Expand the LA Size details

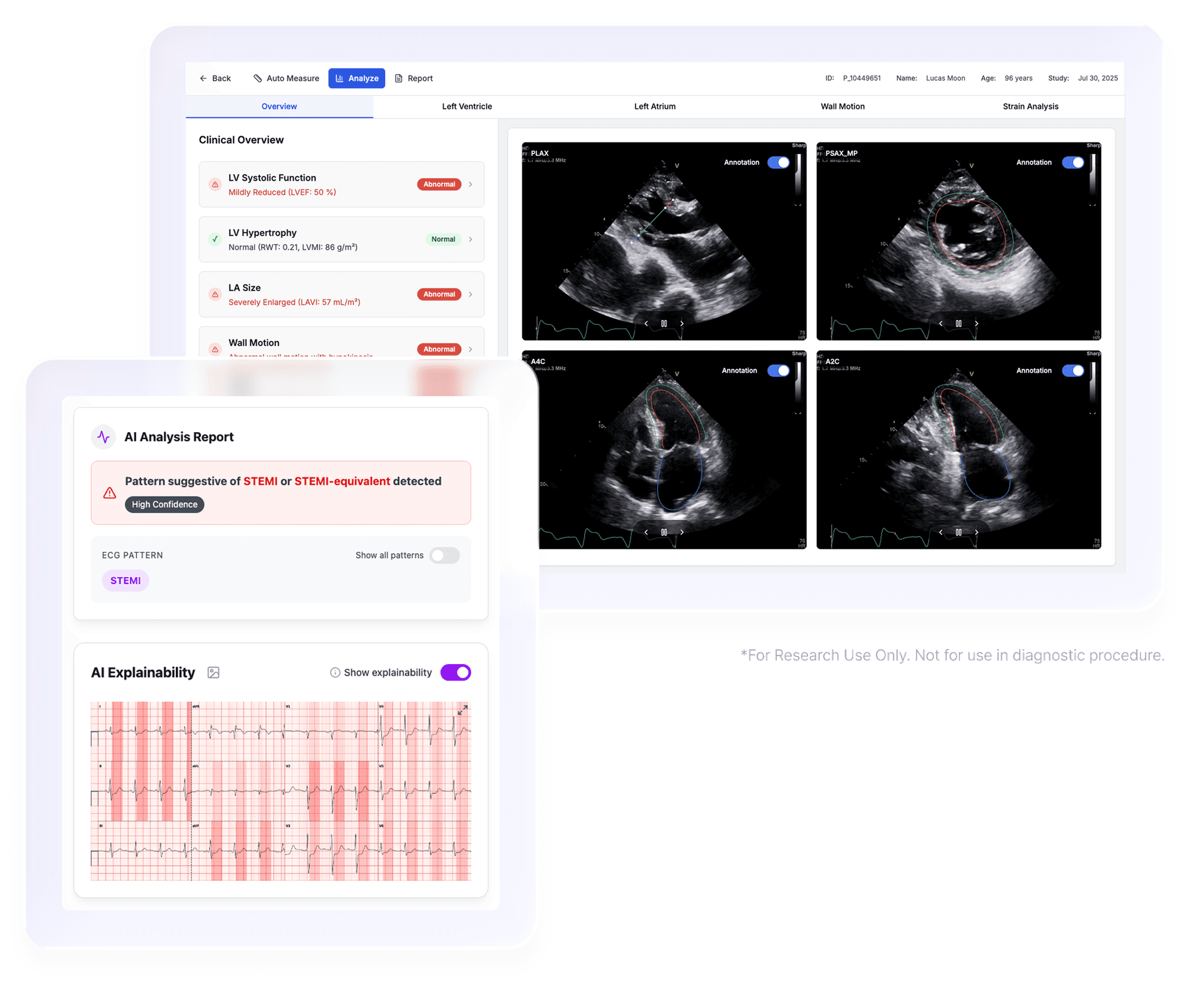point(470,294)
